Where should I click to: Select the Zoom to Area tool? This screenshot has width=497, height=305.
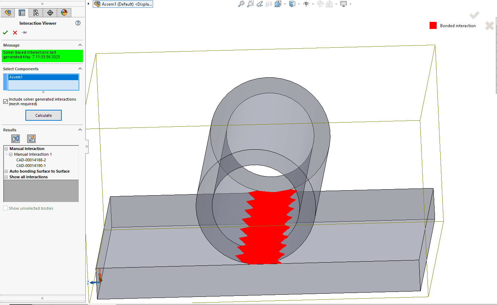[250, 4]
